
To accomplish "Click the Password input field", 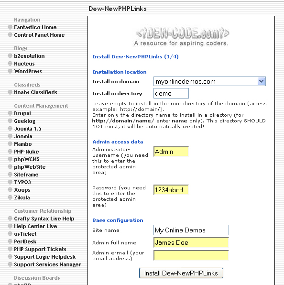I will click(x=171, y=190).
